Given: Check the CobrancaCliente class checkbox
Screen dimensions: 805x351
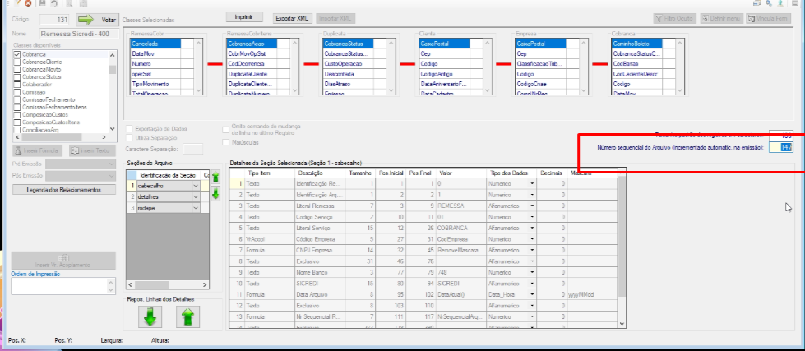Looking at the screenshot, I should (x=17, y=62).
